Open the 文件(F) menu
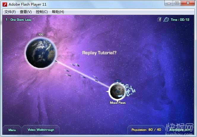The height and width of the screenshot is (137, 197). (x=10, y=12)
